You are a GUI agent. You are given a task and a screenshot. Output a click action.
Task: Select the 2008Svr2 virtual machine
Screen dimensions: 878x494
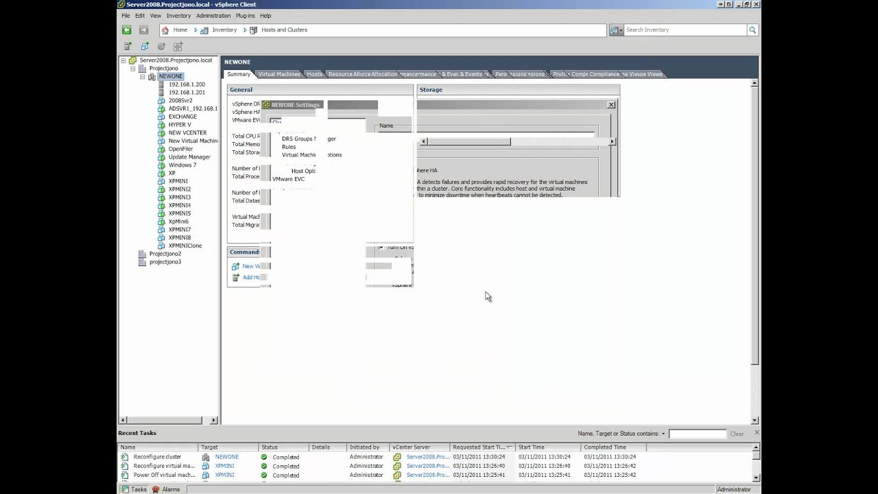180,101
